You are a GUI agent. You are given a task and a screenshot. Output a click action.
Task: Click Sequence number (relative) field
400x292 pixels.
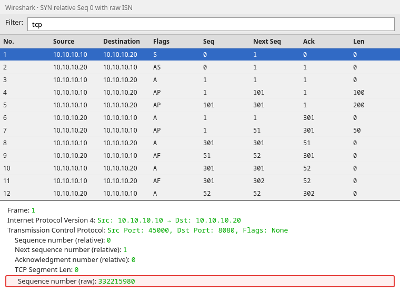pyautogui.click(x=63, y=240)
